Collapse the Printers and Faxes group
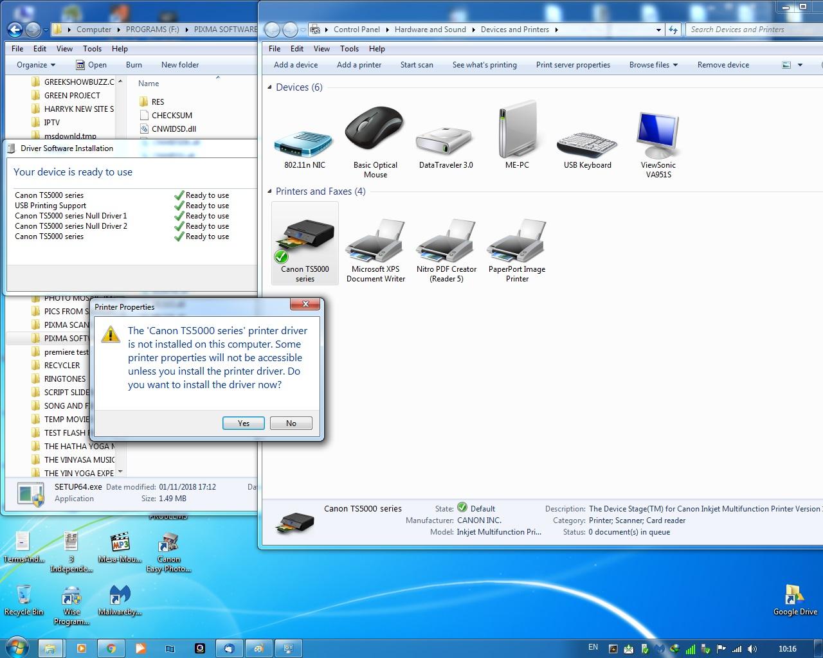 pos(270,191)
